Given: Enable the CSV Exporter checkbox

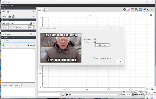Looking at the screenshot, I should click(31, 34).
